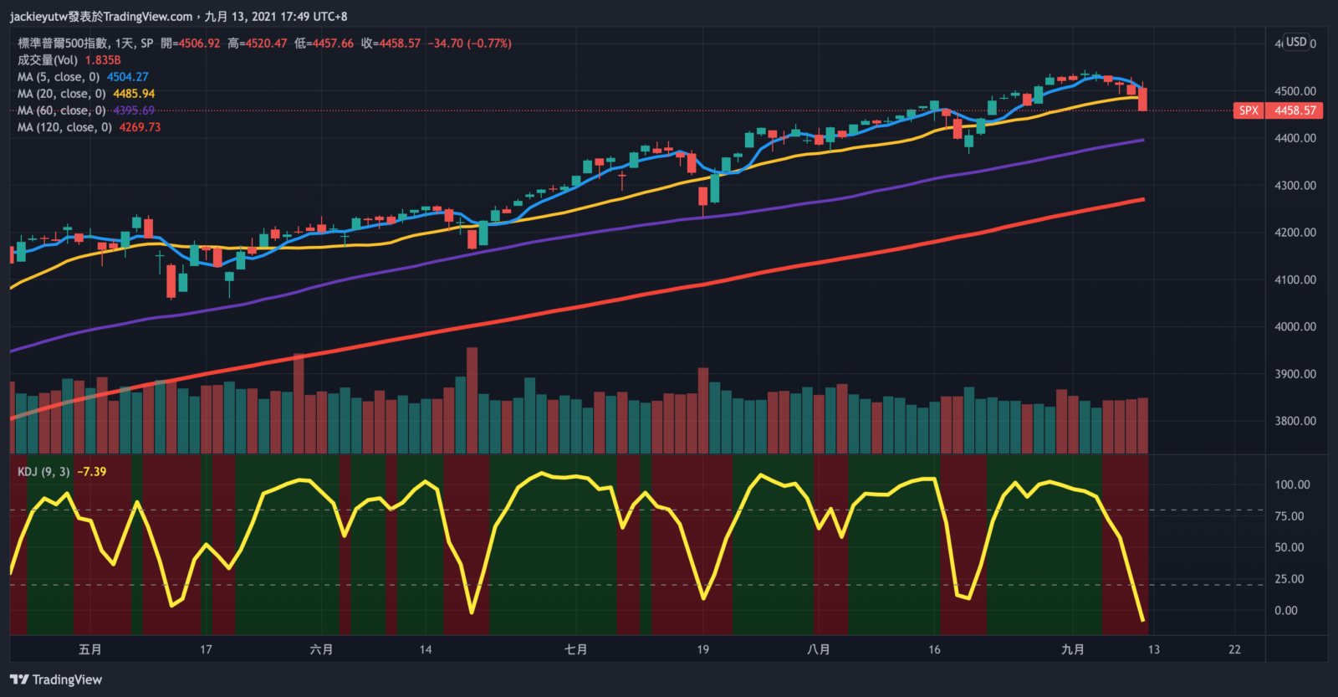Click the red SPX symbol price tag

click(1249, 110)
